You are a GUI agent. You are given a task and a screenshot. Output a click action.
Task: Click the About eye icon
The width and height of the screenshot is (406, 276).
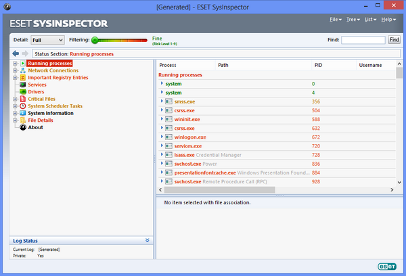(23, 127)
